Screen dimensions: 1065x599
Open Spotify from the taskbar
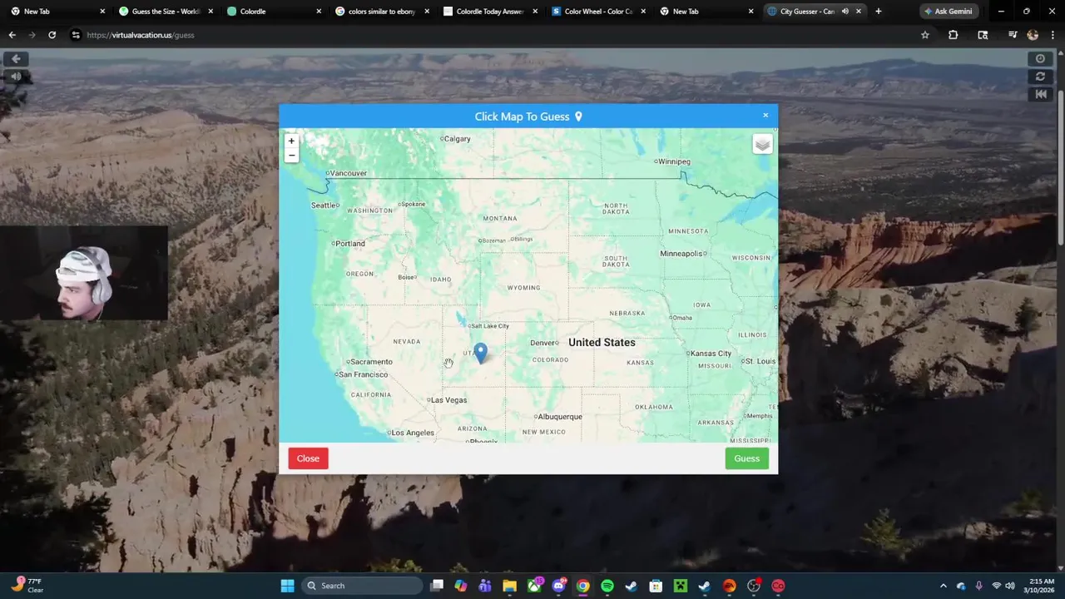[607, 586]
